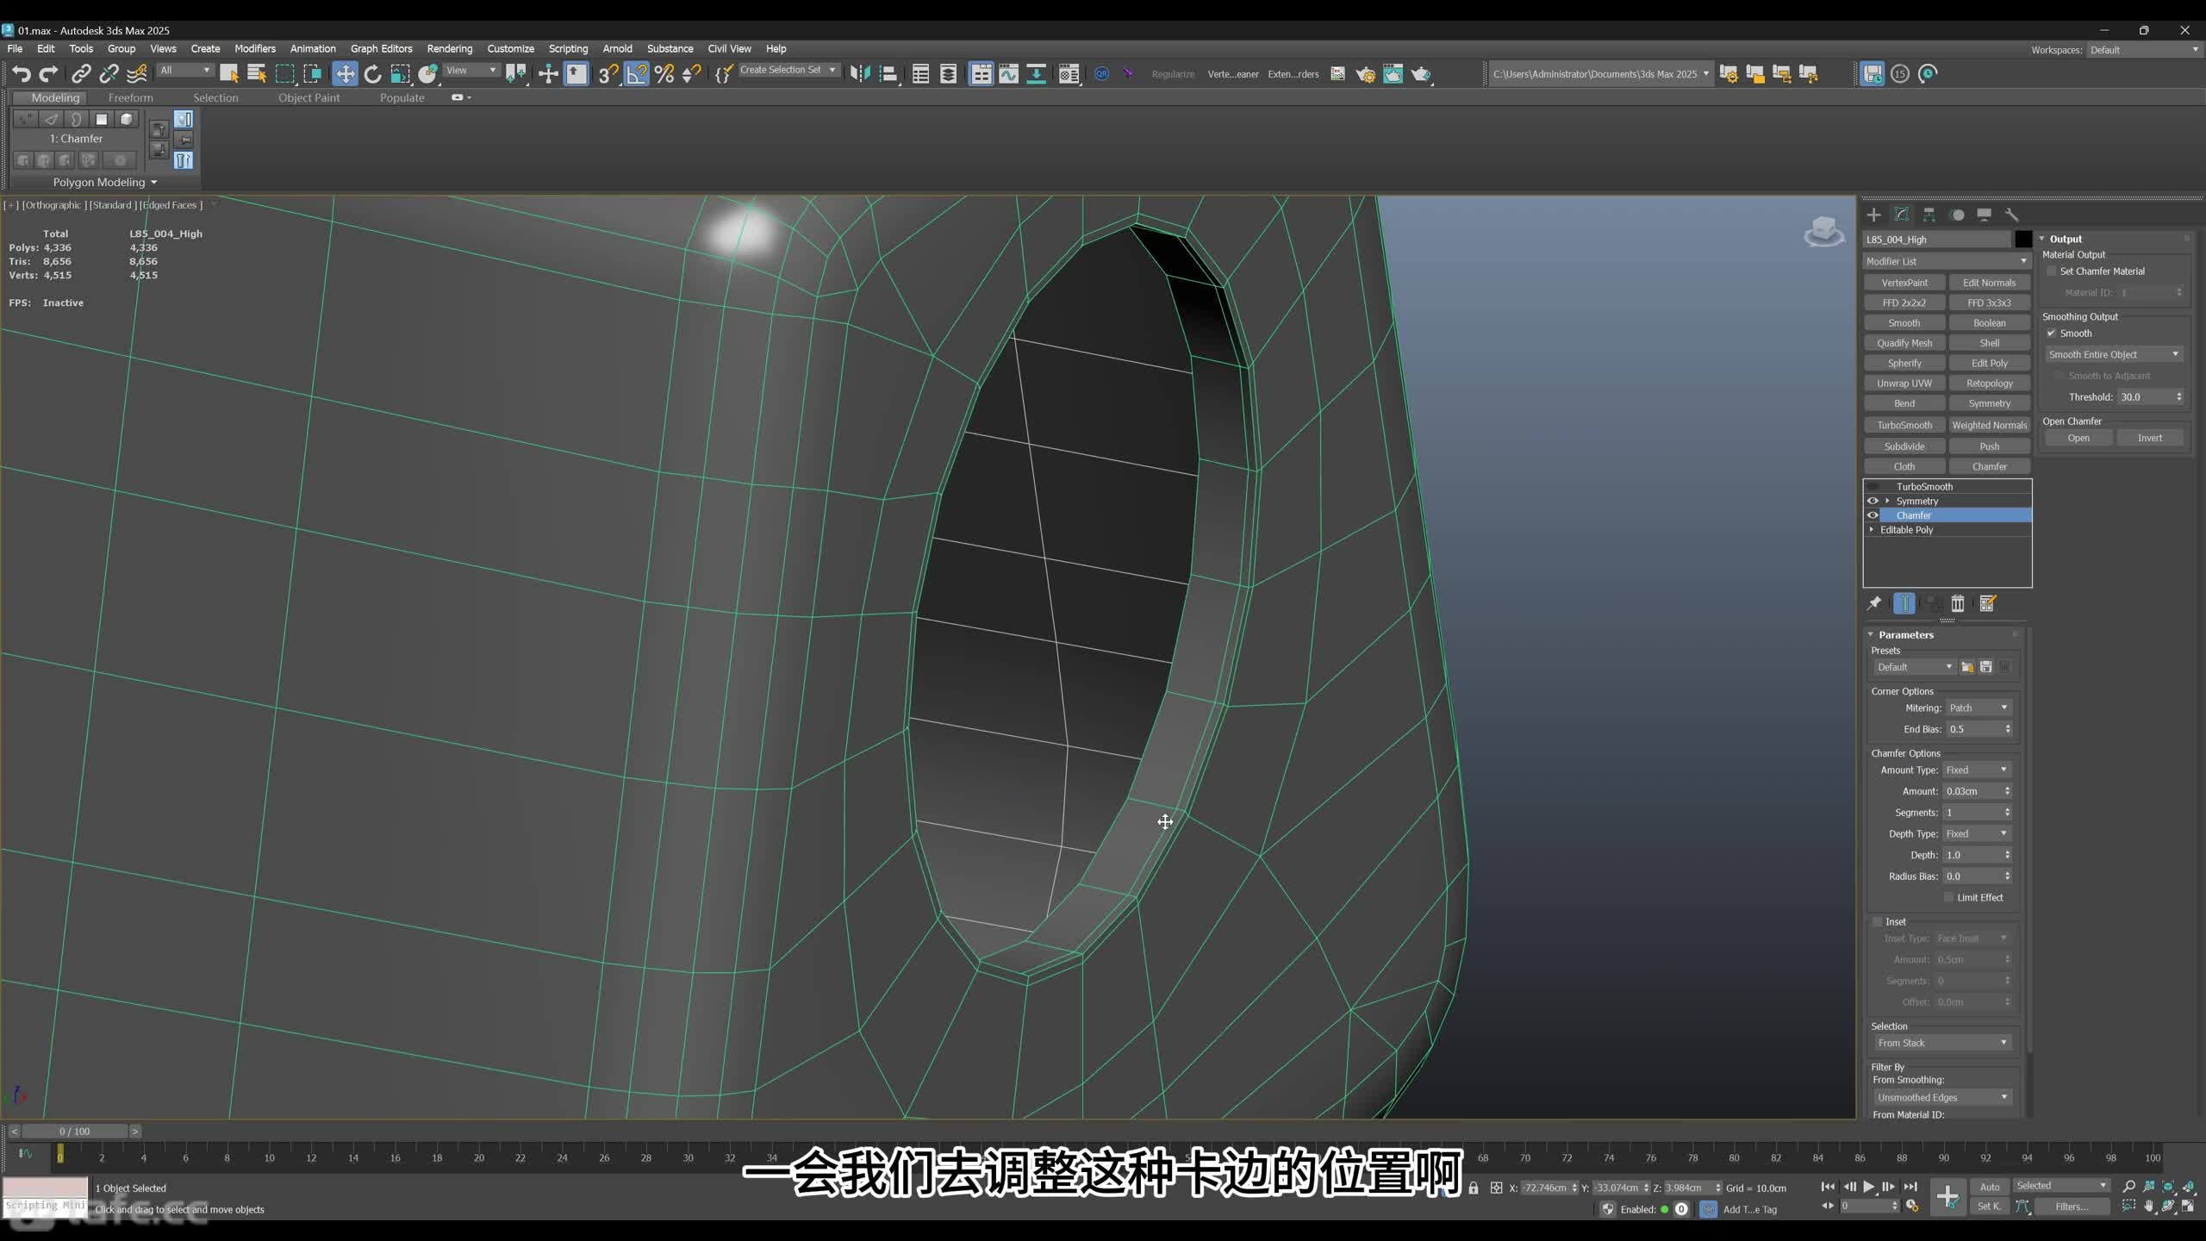Viewport: 2206px width, 1241px height.
Task: Toggle the Percent Snap icon
Action: [664, 74]
